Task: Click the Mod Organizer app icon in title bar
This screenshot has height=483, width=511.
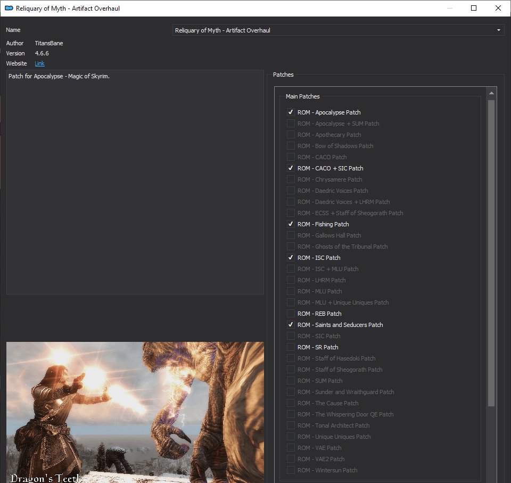Action: [9, 8]
